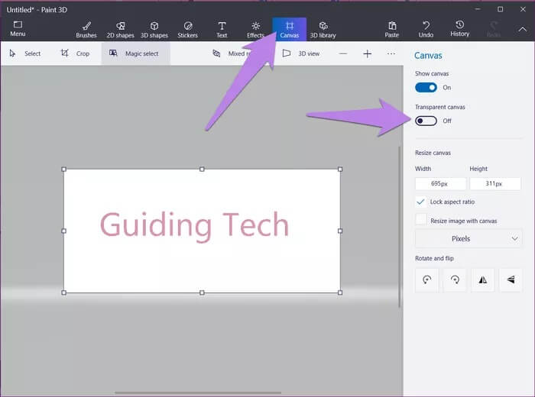Open the History panel

pos(460,28)
